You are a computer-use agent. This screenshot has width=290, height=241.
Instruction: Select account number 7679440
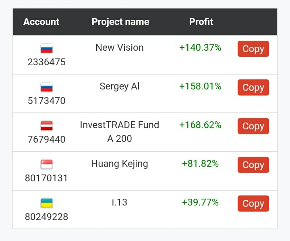[x=47, y=139]
